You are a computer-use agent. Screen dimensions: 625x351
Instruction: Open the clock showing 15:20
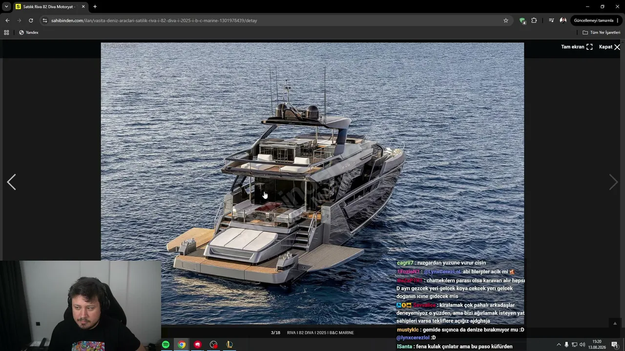(x=597, y=345)
